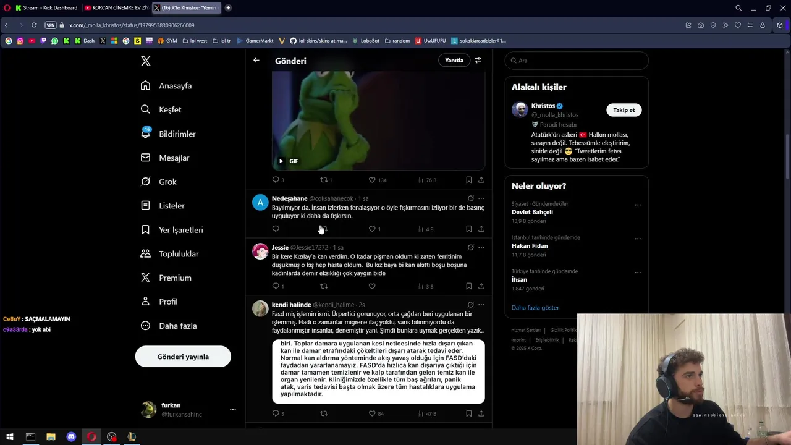The image size is (791, 445).
Task: Open more options on Jessie's reply
Action: coord(481,247)
